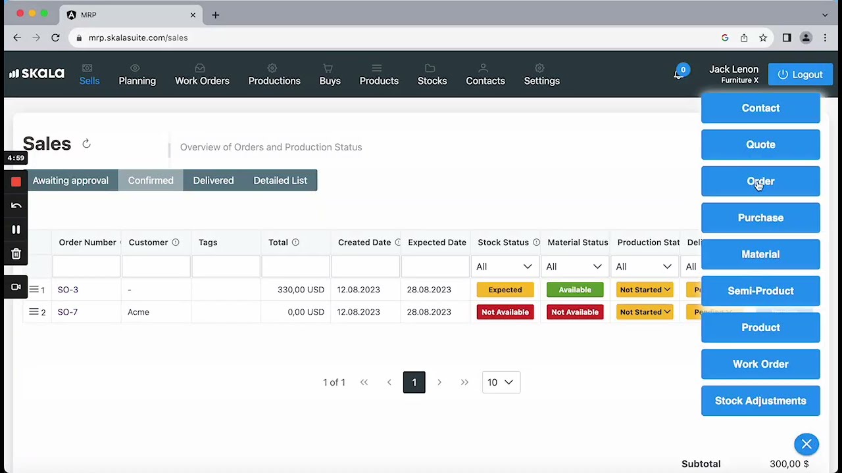Image resolution: width=842 pixels, height=473 pixels.
Task: Go to Productions section
Action: tap(274, 75)
